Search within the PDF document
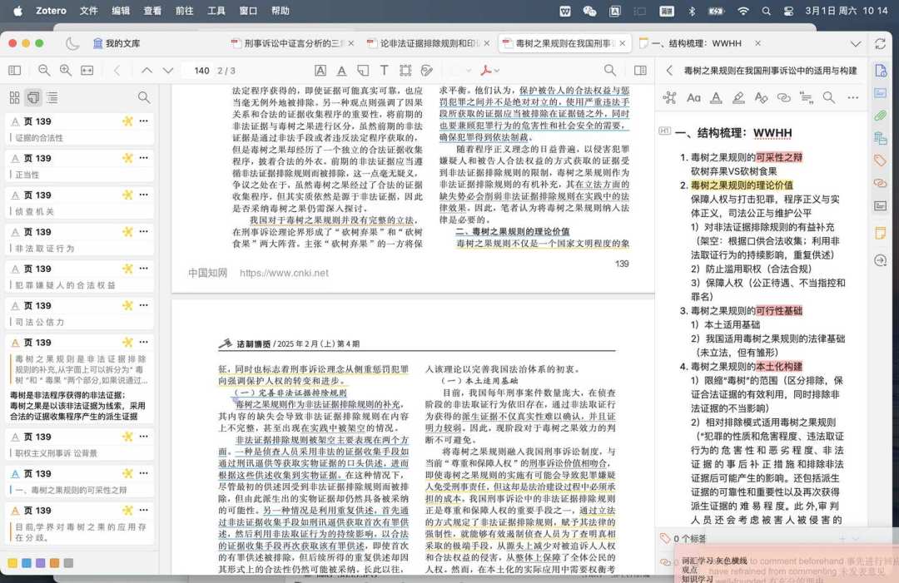 click(x=610, y=70)
